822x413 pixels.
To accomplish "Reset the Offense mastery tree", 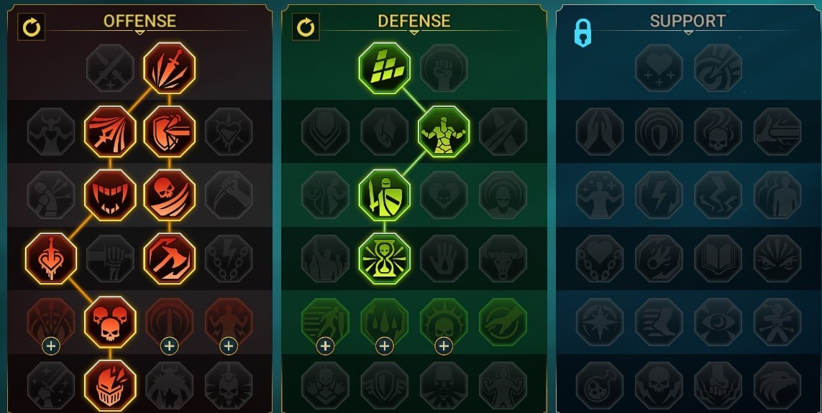I will [32, 27].
